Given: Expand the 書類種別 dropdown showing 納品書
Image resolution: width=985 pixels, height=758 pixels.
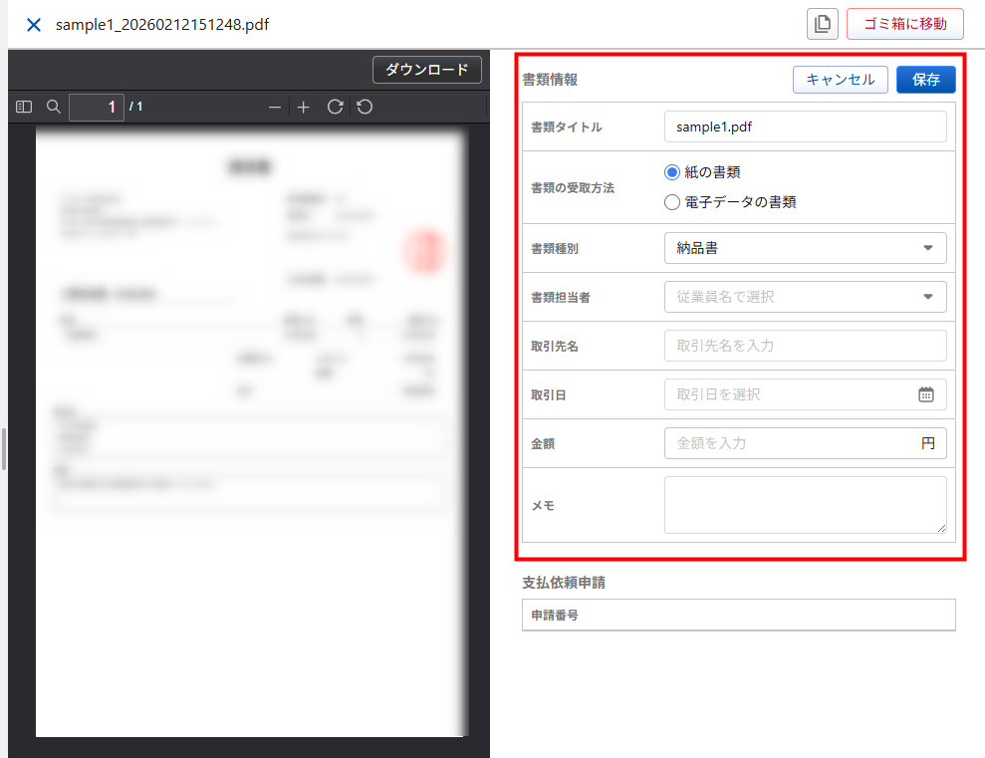Looking at the screenshot, I should [x=805, y=248].
